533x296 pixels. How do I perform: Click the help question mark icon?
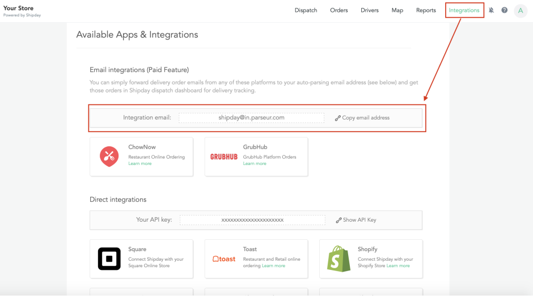pos(505,10)
